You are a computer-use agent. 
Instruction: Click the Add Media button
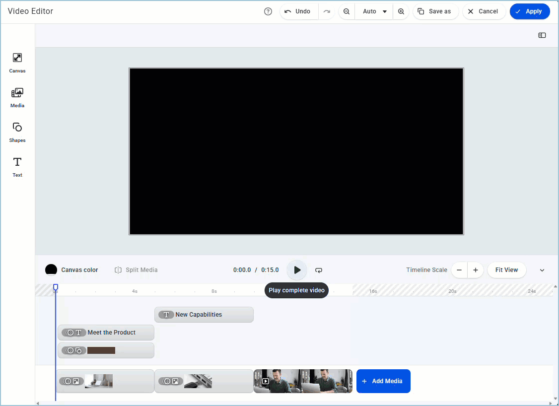coord(383,381)
